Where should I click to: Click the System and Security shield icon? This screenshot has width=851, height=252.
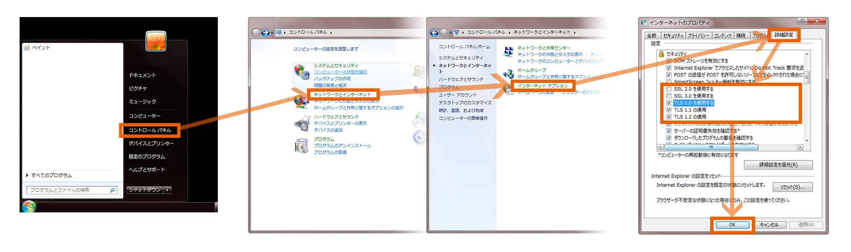[302, 72]
